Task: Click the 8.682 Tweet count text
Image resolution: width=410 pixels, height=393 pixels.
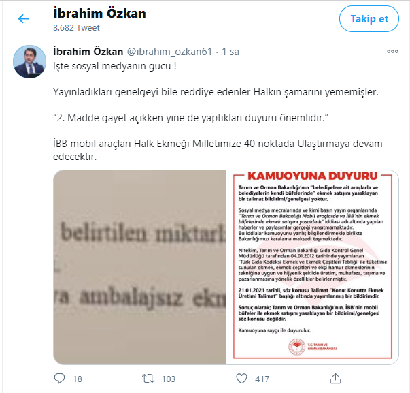Action: [x=76, y=27]
